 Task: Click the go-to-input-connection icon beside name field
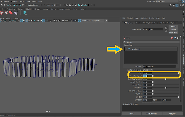coord(166,28)
